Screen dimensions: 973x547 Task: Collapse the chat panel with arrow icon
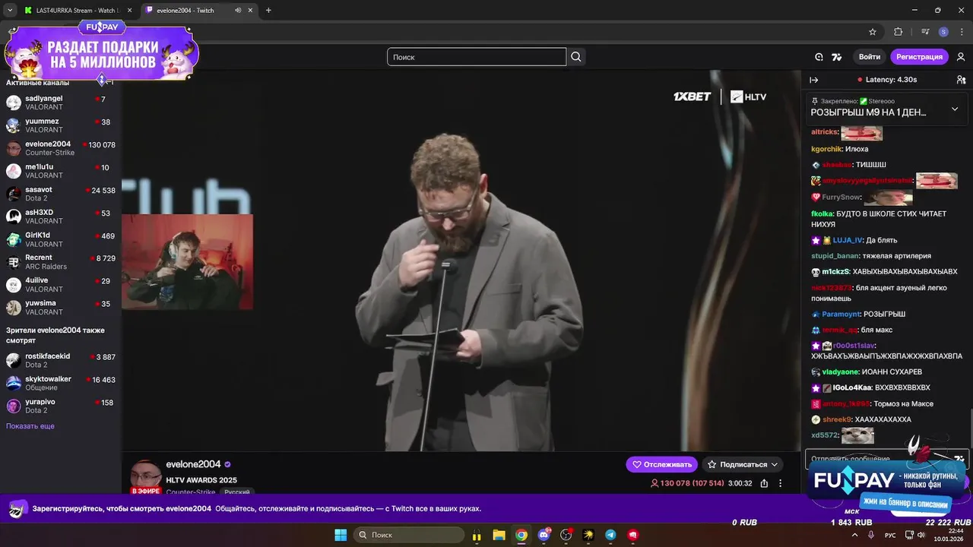(x=813, y=80)
